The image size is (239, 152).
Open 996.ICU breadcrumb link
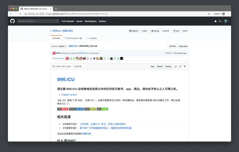tap(73, 46)
